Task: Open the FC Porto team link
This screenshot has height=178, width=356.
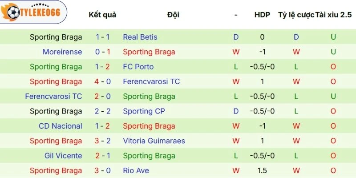Action: coord(138,67)
